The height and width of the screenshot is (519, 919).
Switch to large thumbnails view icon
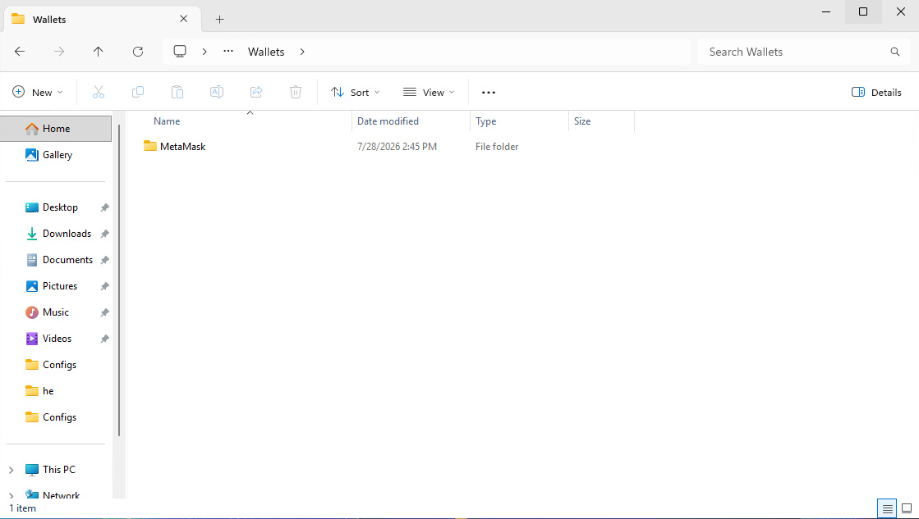point(907,508)
